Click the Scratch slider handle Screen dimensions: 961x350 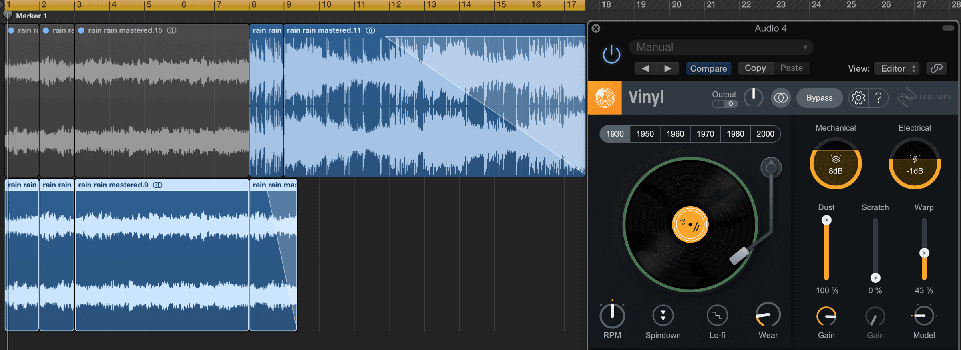[875, 278]
